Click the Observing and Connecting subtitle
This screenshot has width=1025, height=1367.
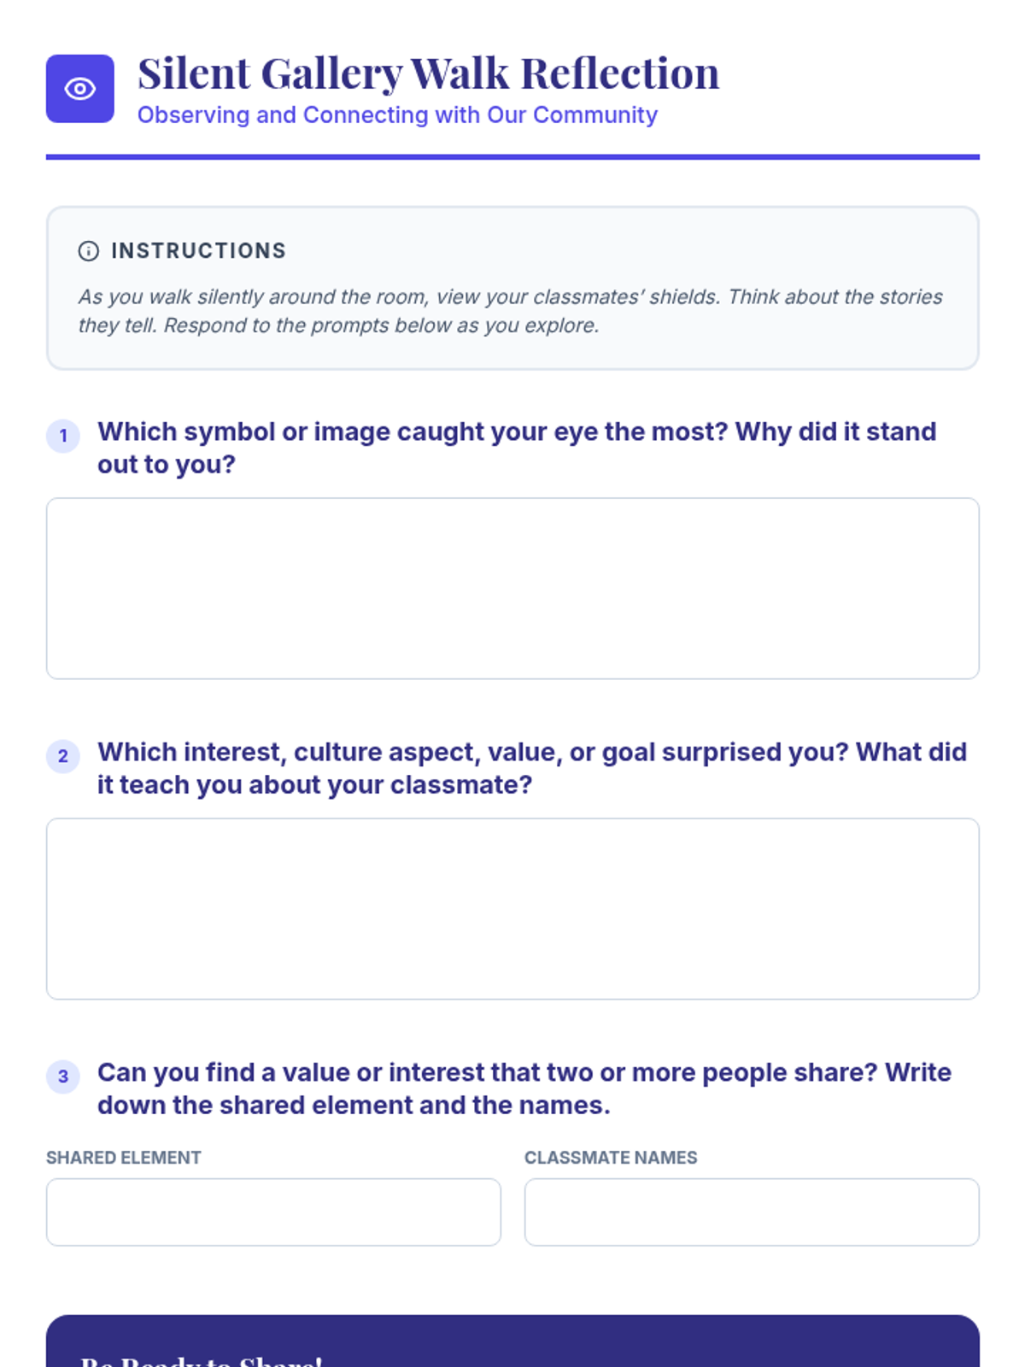coord(397,115)
